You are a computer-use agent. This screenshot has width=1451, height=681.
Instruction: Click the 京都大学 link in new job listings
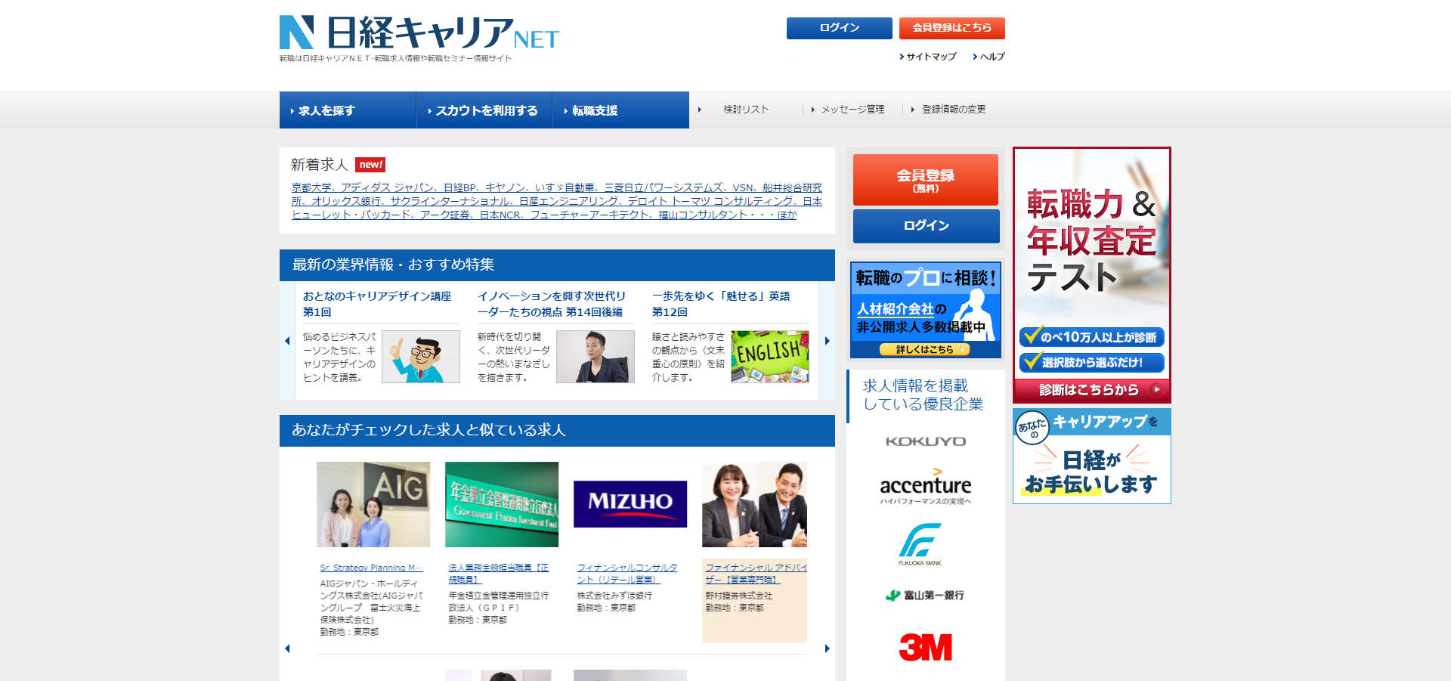tap(311, 187)
